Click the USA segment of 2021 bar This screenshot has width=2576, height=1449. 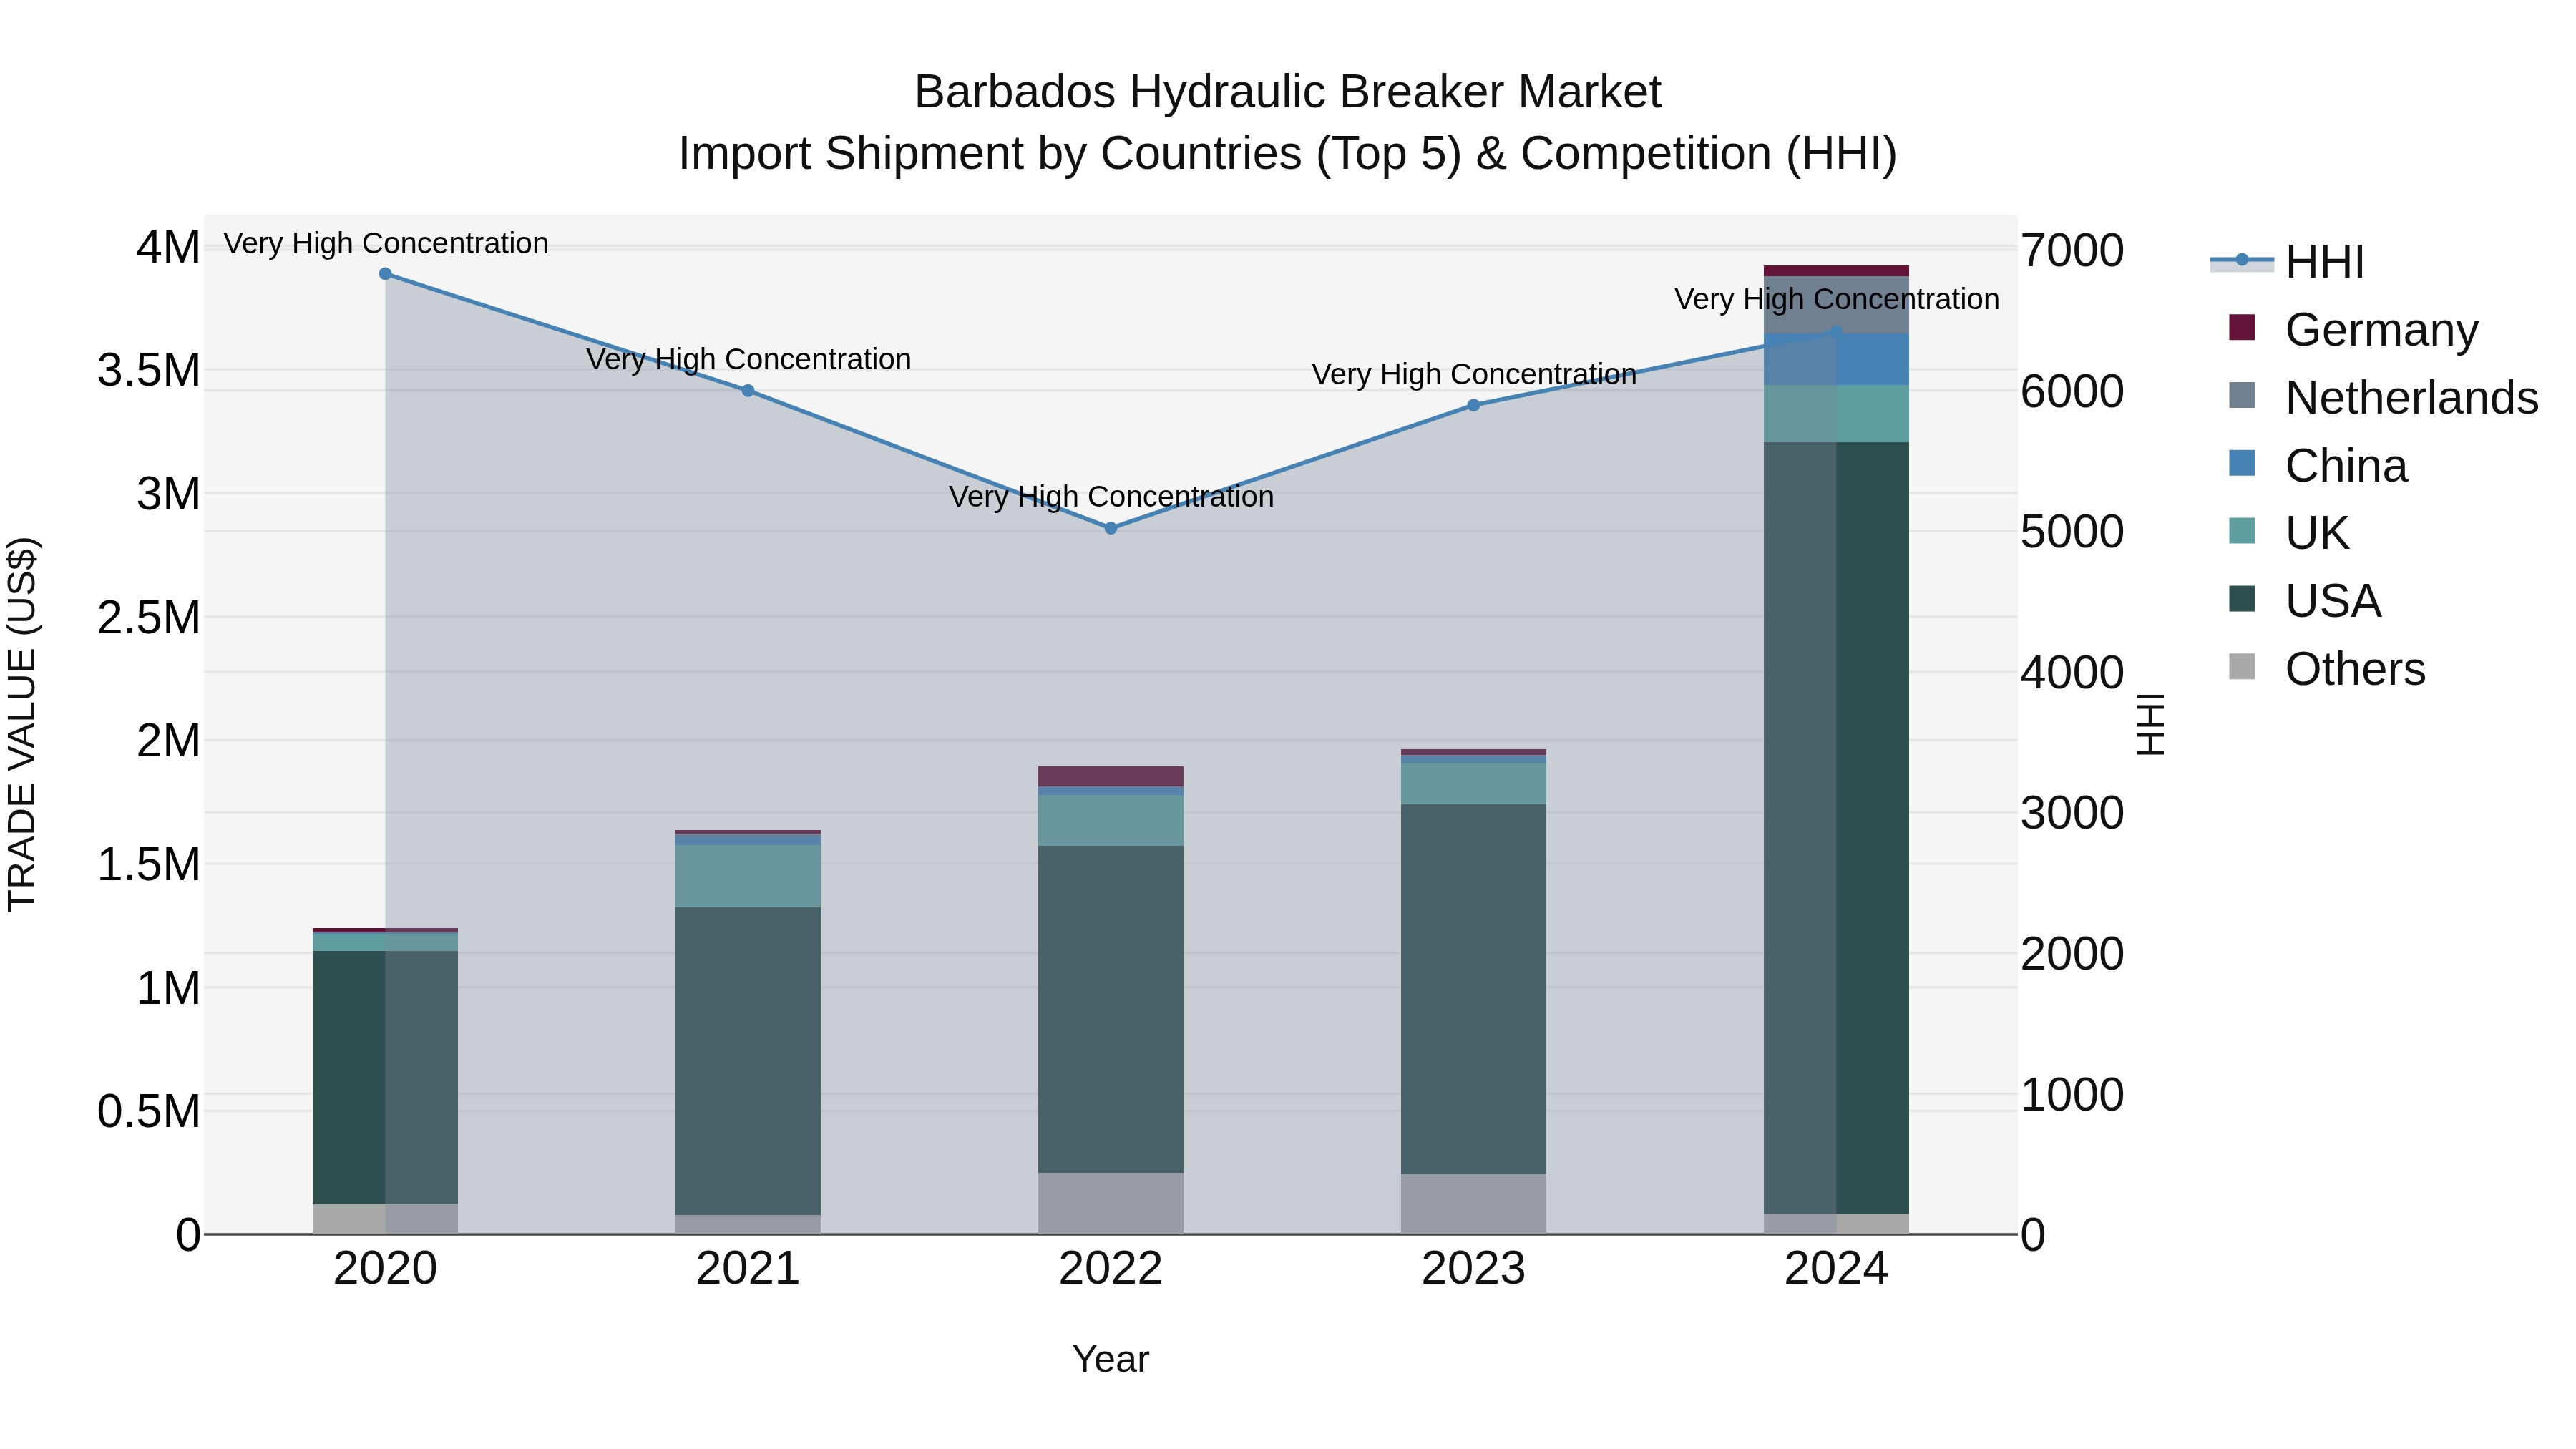coord(748,1061)
